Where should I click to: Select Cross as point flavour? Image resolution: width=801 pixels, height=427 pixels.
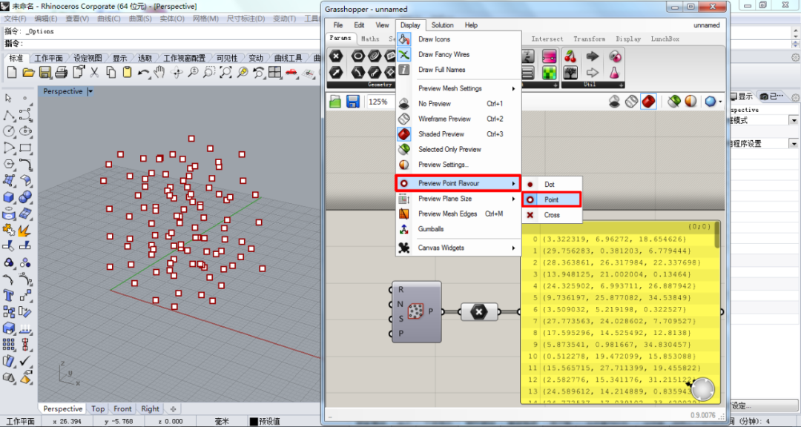click(552, 215)
